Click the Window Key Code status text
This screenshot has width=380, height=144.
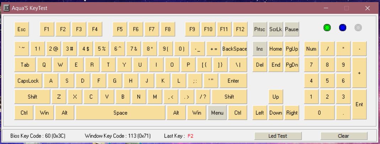click(x=118, y=136)
